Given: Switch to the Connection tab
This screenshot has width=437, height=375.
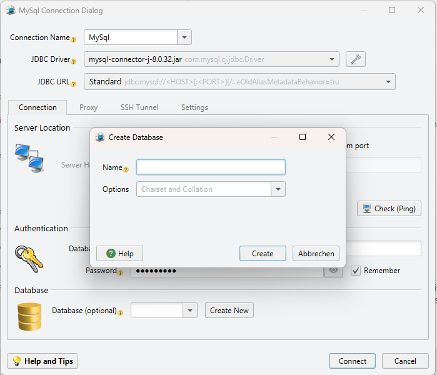Looking at the screenshot, I should tap(38, 107).
